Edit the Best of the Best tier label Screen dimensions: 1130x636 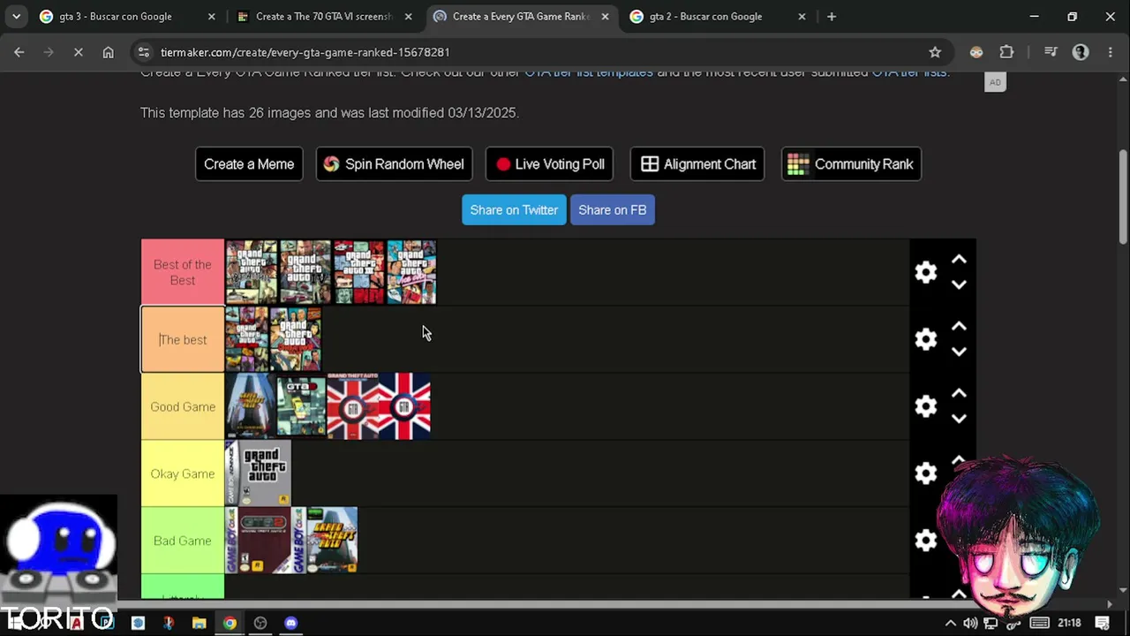pos(183,272)
